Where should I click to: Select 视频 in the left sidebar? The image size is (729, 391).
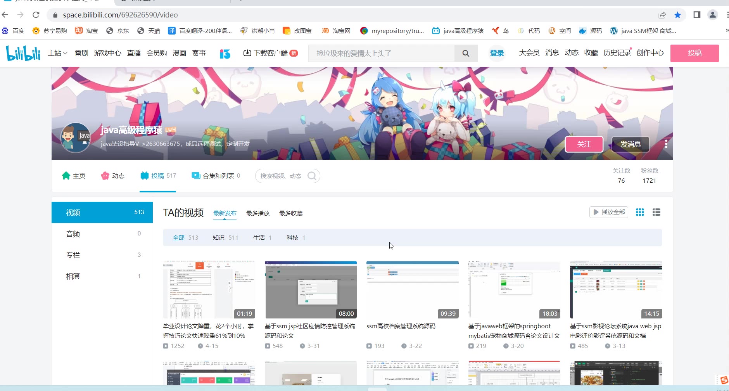pyautogui.click(x=102, y=212)
